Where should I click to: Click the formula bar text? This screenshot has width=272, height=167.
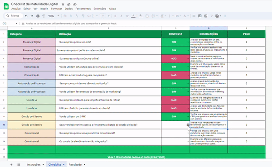(x=72, y=24)
